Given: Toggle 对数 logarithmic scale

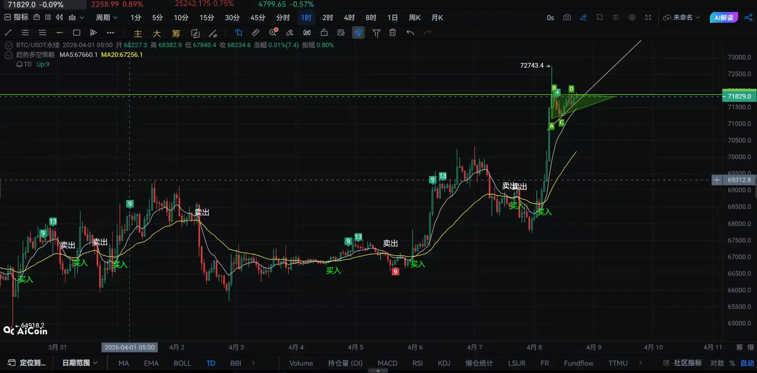Looking at the screenshot, I should [717, 363].
